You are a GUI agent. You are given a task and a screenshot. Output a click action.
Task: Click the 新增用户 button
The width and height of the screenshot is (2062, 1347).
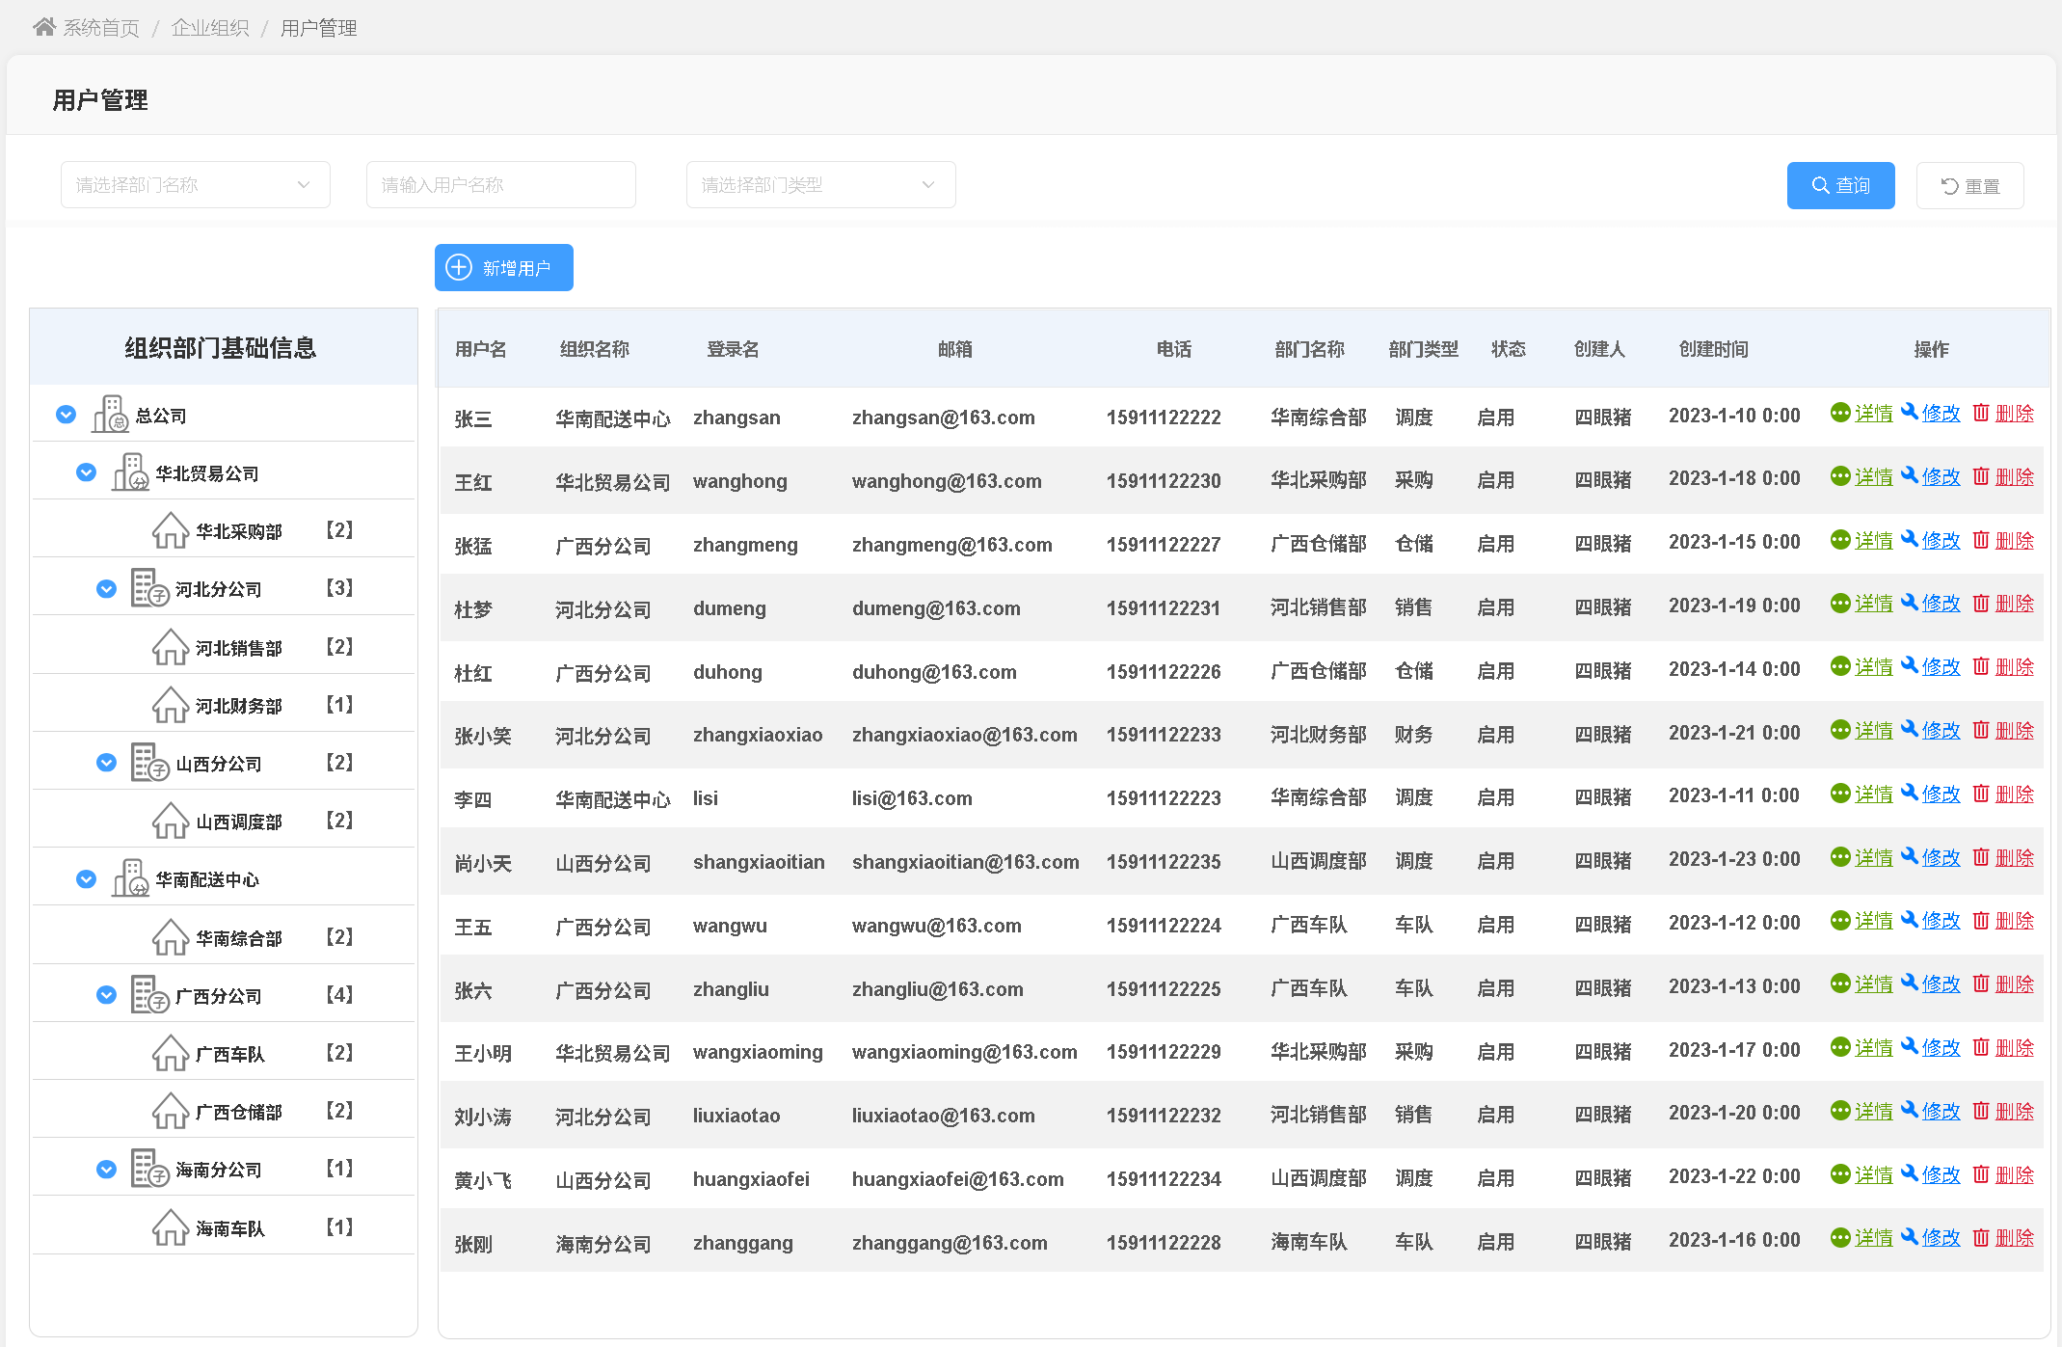[503, 267]
